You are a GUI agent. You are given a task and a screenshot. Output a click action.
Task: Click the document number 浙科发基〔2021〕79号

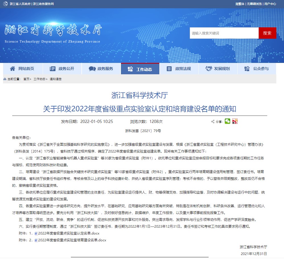point(143,131)
